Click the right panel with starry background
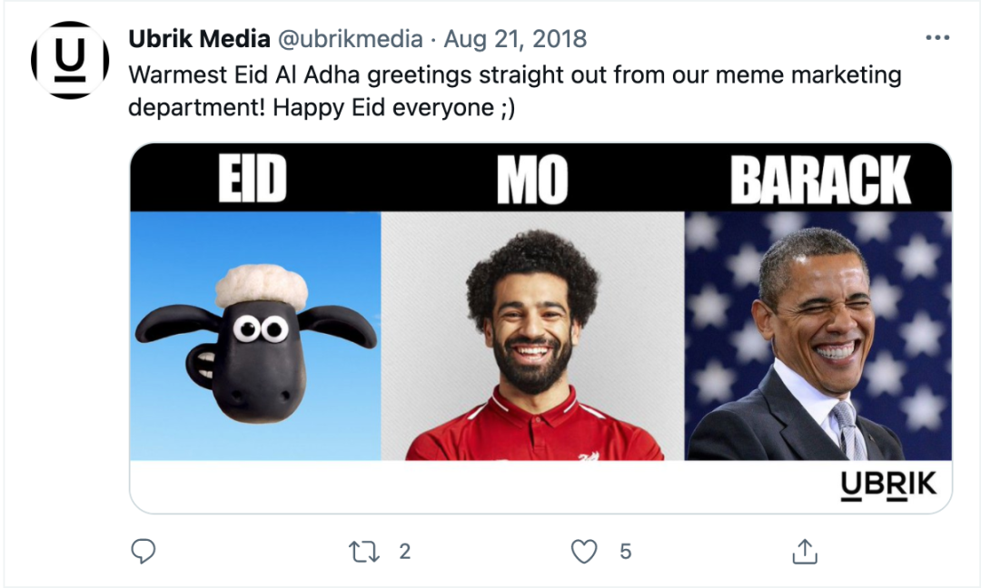Viewport: 981px width, 588px height. coord(817,336)
